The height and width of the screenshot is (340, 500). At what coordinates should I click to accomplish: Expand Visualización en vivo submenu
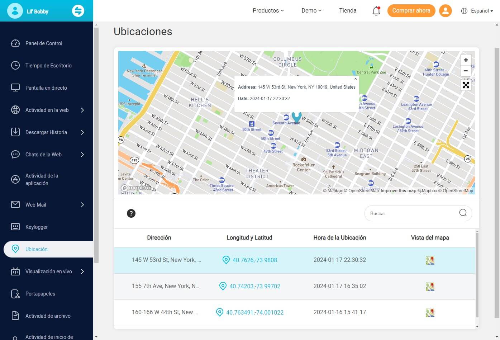pos(82,271)
